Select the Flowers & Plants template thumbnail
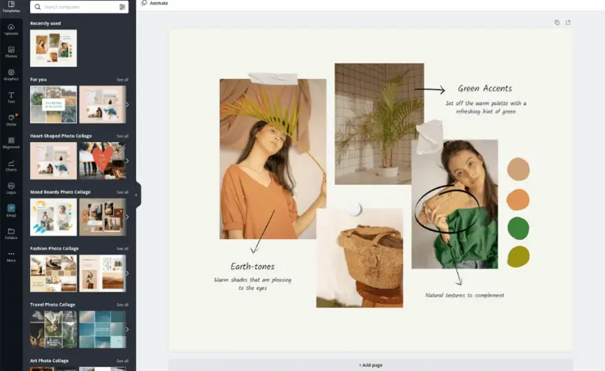Viewport: 605px width, 371px height. [53, 104]
